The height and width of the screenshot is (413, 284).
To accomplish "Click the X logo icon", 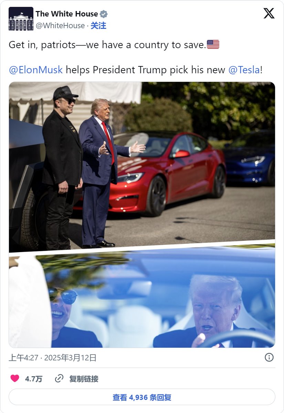I will point(269,13).
